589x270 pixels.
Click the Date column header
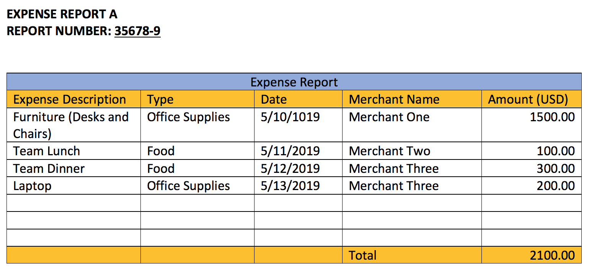coord(298,99)
